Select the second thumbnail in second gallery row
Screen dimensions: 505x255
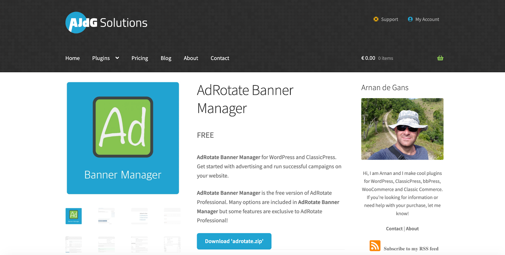coord(106,245)
